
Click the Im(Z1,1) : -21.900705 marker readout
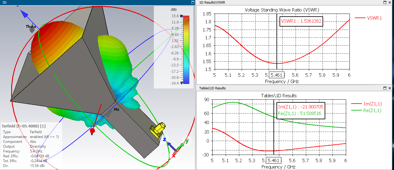point(300,107)
